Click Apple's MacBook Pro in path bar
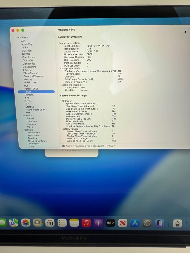190x253 pixels. pos(78,146)
